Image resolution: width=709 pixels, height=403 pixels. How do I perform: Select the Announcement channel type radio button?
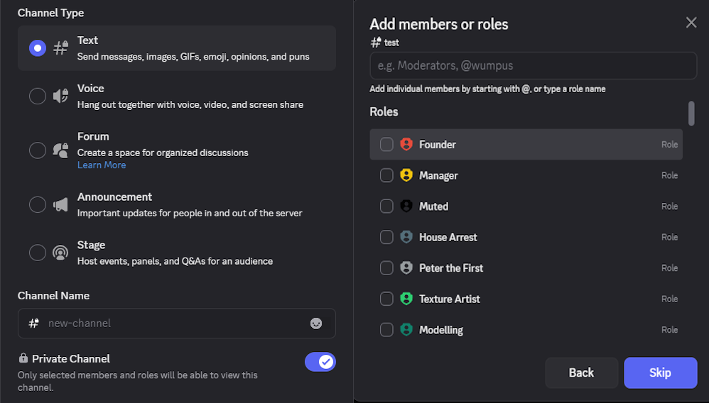coord(38,204)
